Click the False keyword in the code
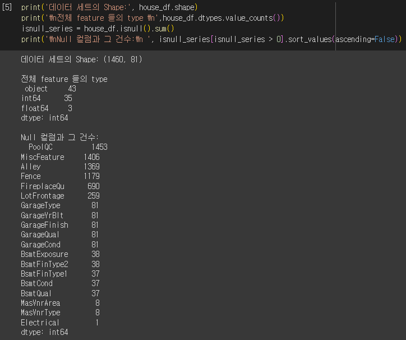 [x=385, y=39]
